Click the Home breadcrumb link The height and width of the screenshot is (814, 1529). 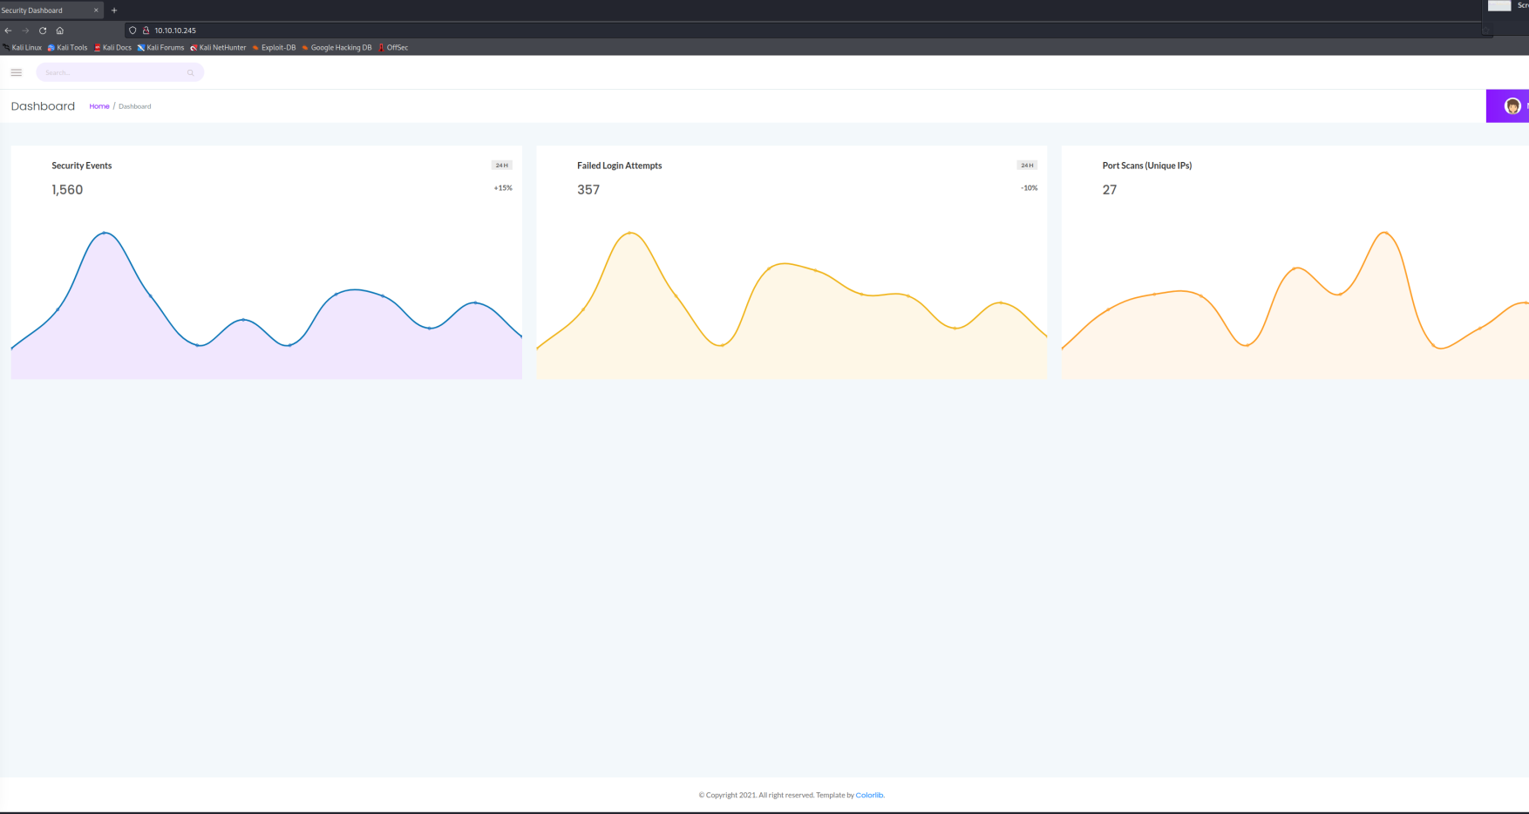(x=99, y=106)
